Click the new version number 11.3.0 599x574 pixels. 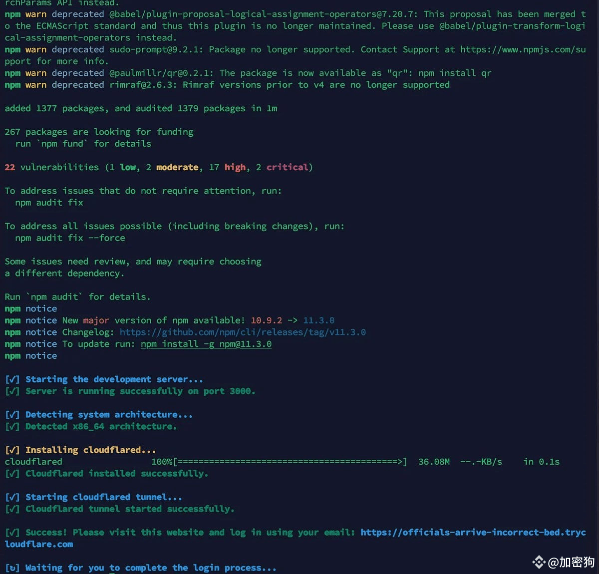point(318,320)
